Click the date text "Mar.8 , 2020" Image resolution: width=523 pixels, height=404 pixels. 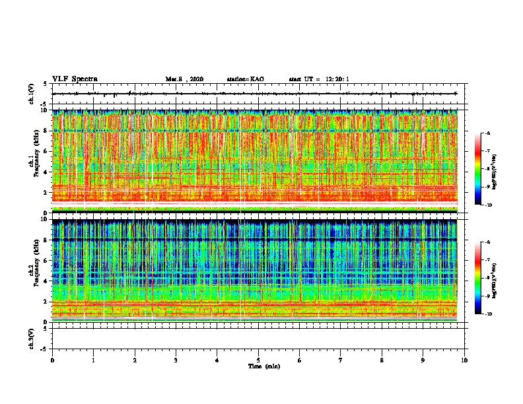[184, 79]
